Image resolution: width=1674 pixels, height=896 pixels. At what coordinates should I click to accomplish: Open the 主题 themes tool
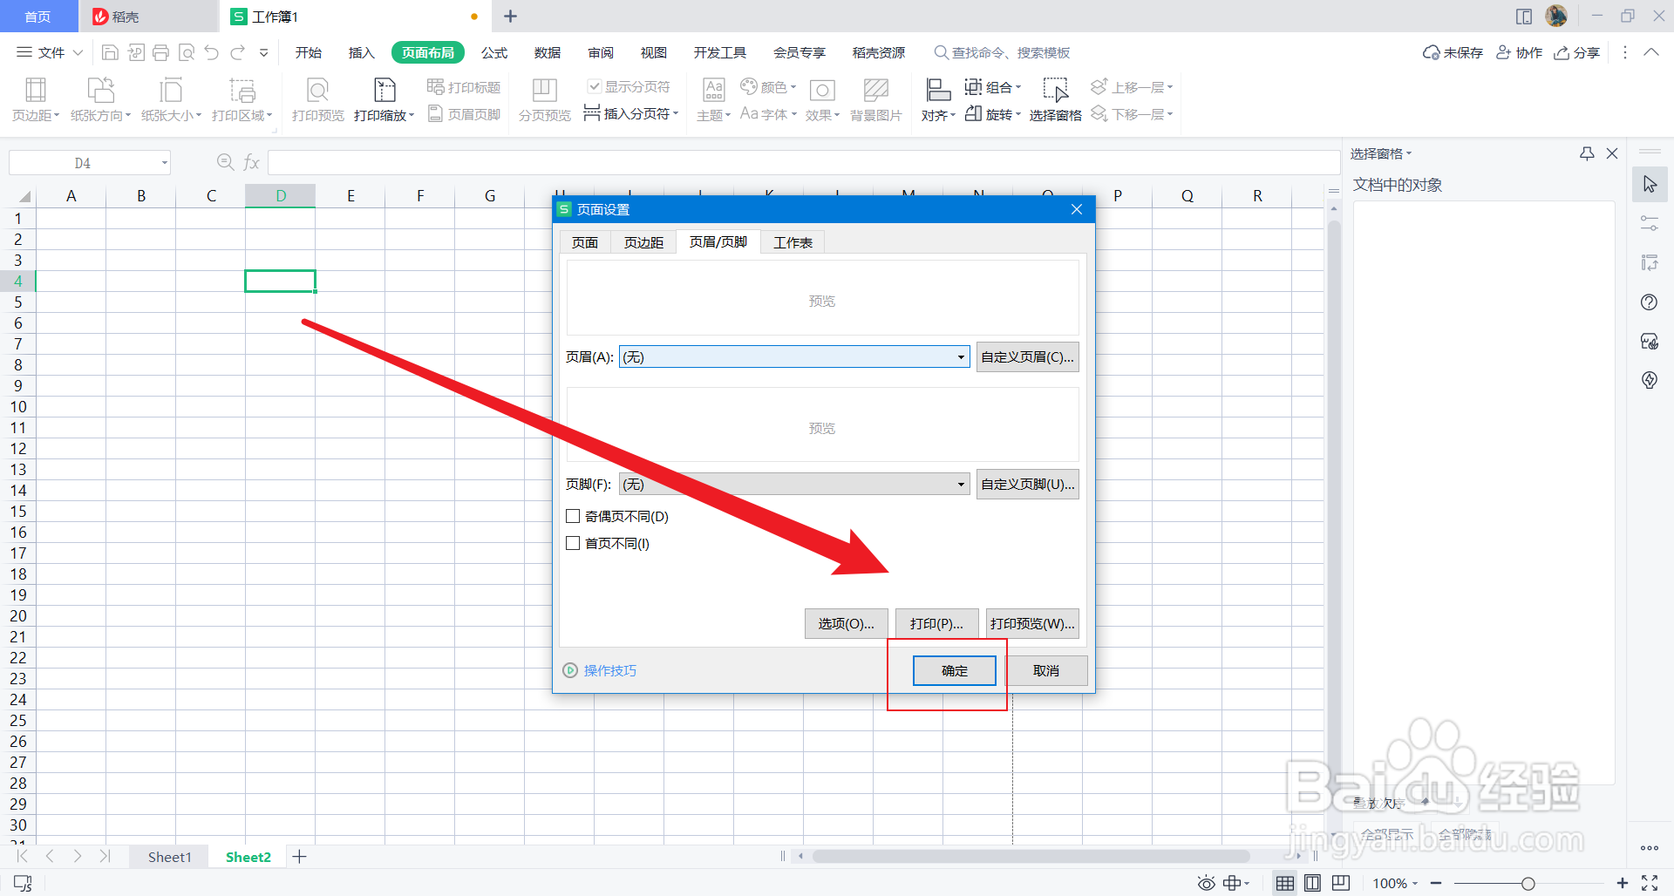pos(714,99)
